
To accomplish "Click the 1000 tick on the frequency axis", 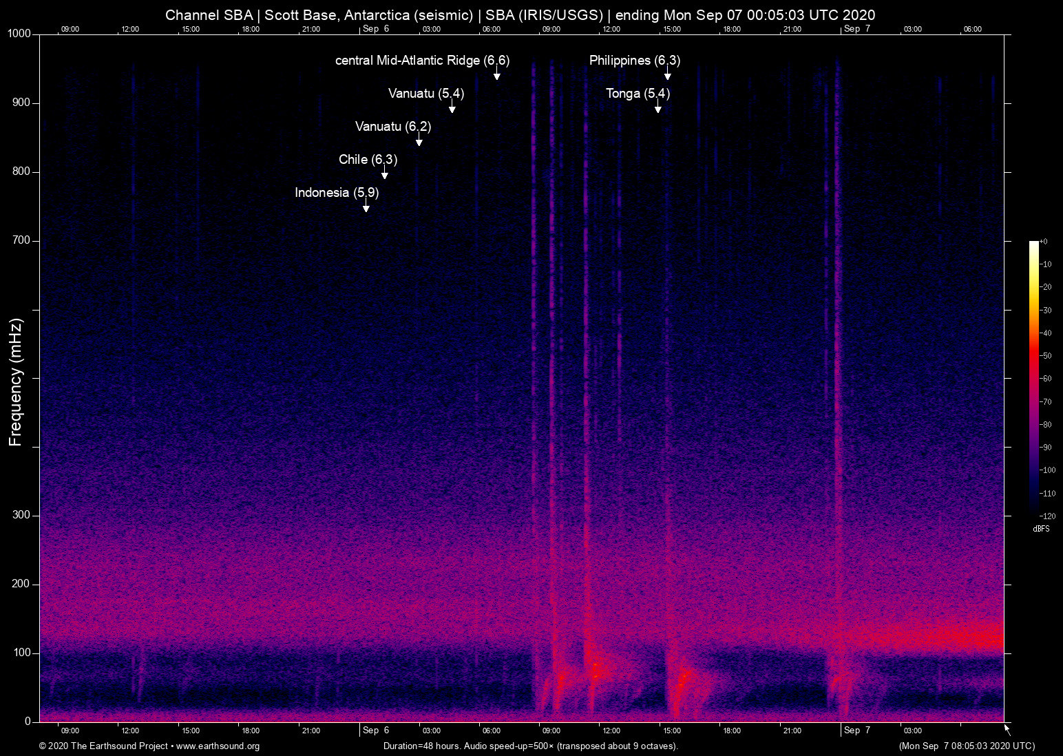I will coord(19,34).
